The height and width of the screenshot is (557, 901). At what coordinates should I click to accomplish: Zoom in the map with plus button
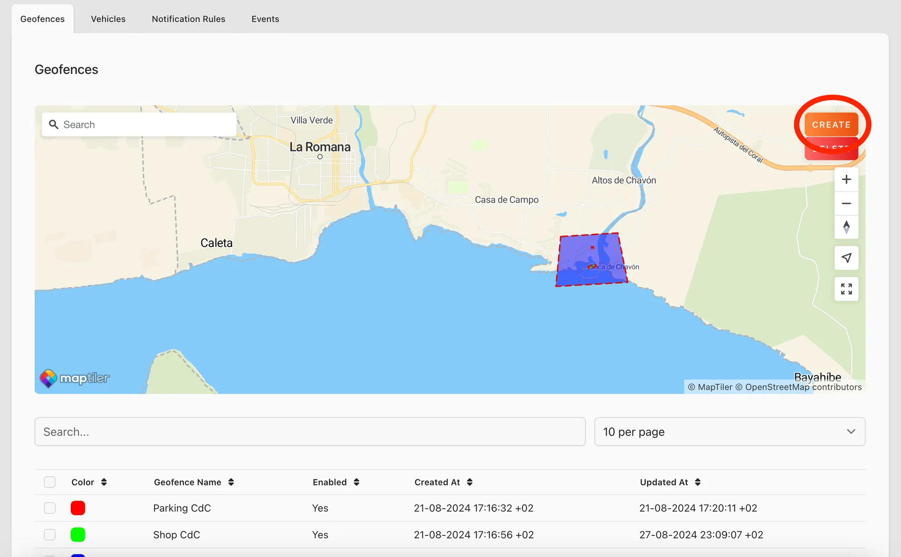[x=846, y=179]
